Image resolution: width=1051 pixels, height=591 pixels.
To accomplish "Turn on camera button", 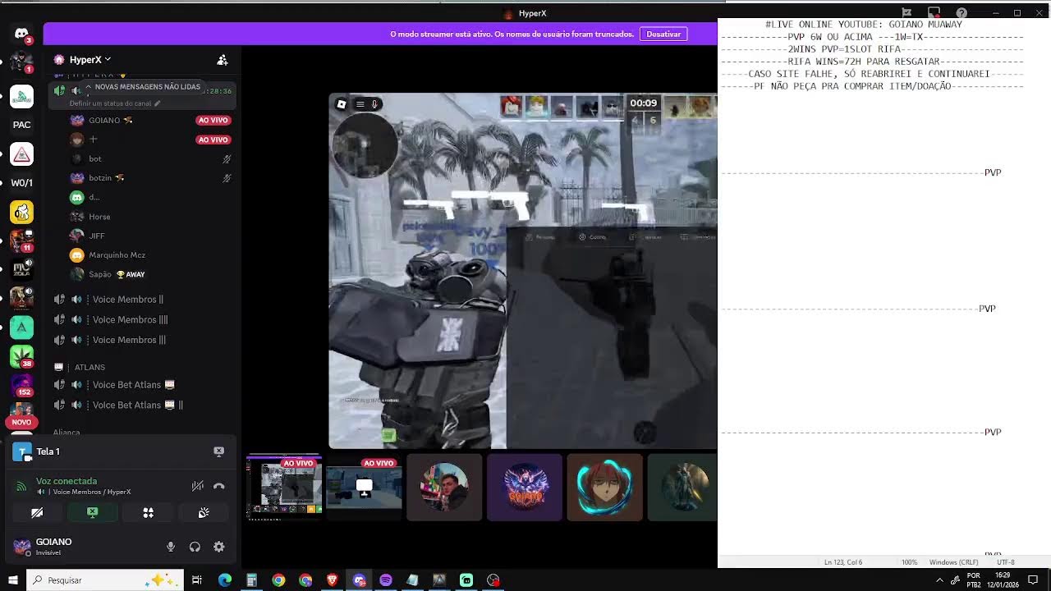I will [37, 512].
